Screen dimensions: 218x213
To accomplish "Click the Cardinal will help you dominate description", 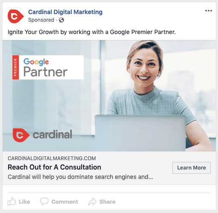I will pyautogui.click(x=80, y=177).
